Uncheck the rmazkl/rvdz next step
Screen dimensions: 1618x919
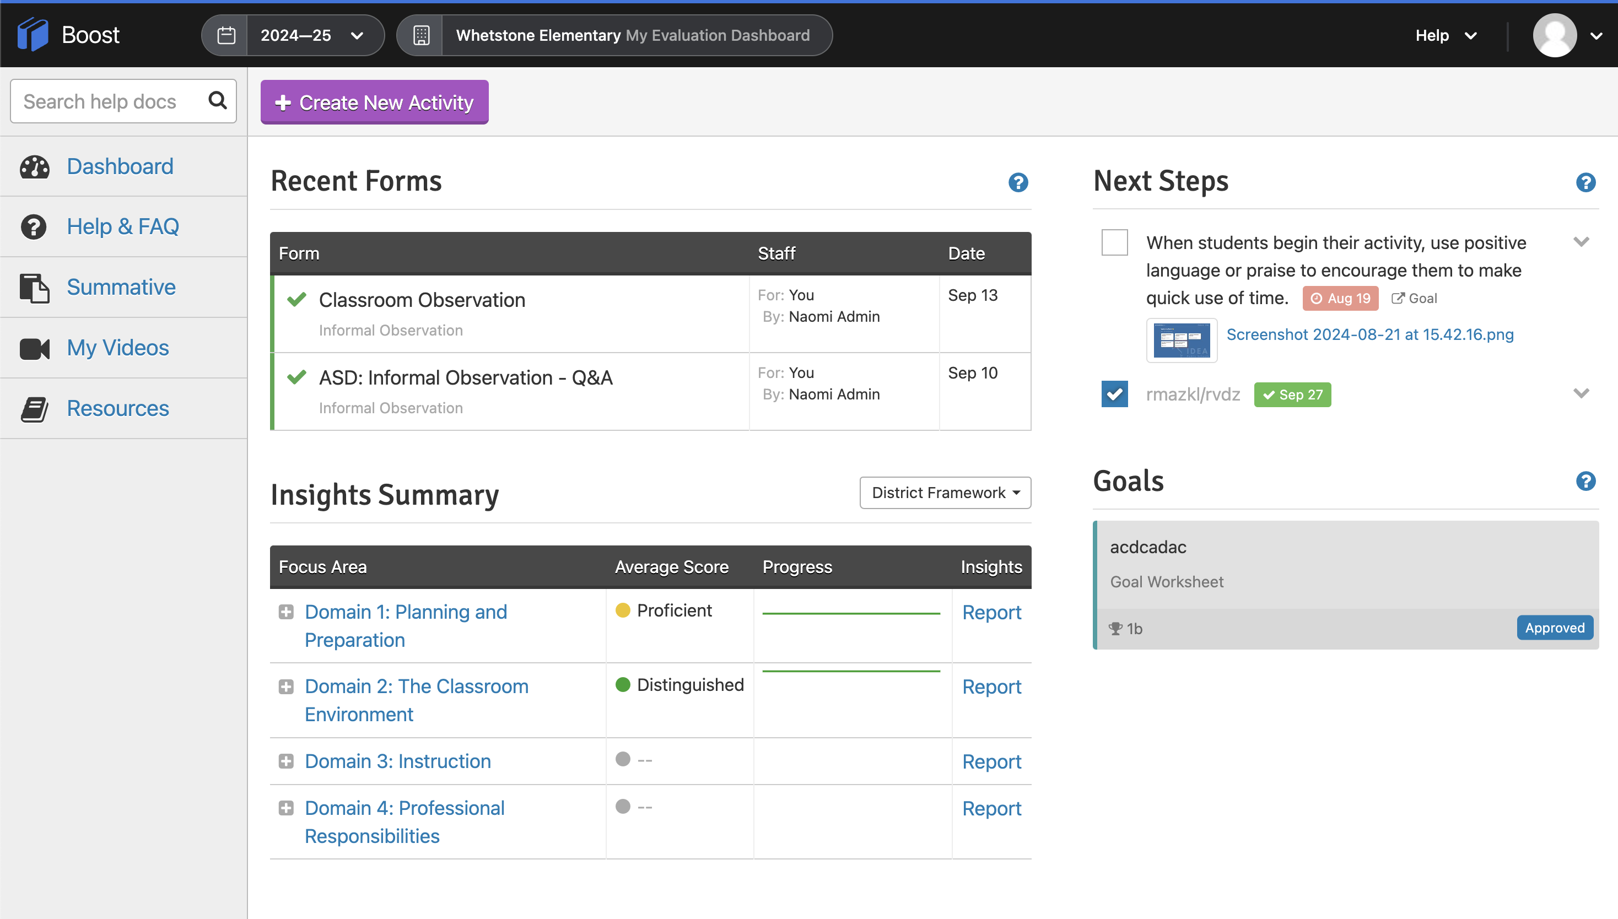(x=1114, y=394)
